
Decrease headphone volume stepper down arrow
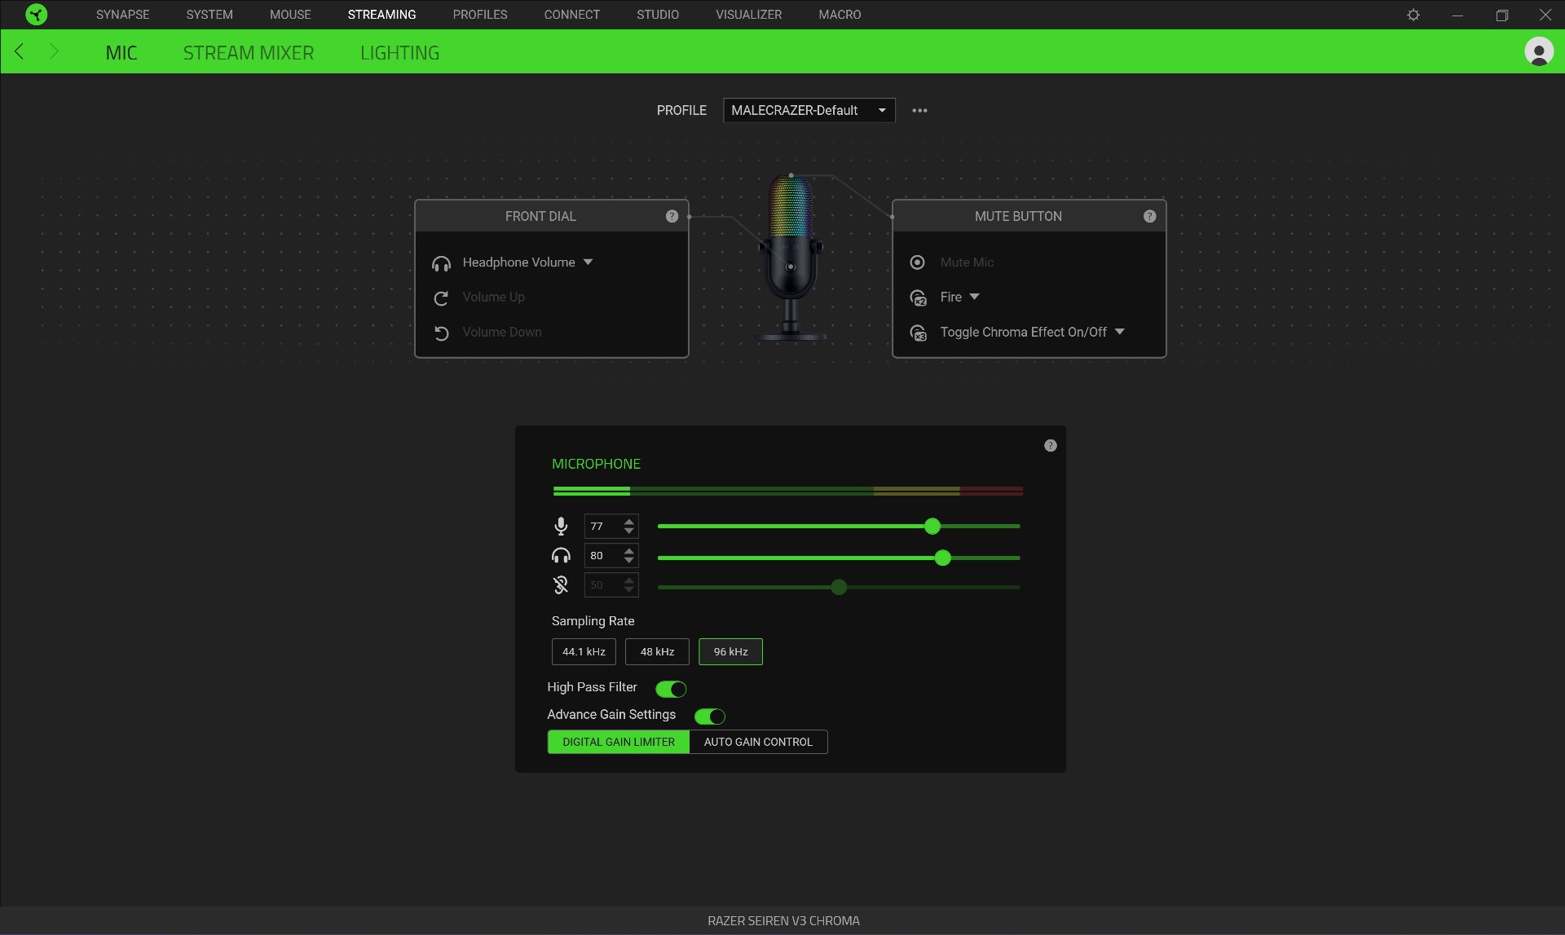[x=628, y=561]
